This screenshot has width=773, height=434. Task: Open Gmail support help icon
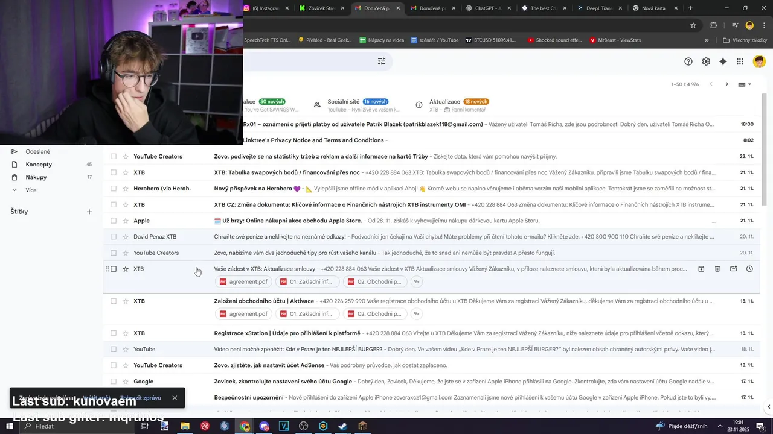point(688,61)
